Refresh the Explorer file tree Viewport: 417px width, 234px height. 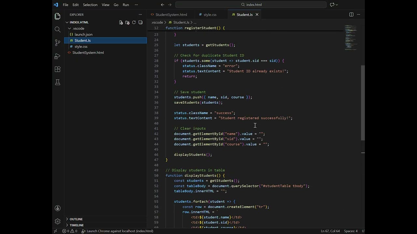point(134,22)
